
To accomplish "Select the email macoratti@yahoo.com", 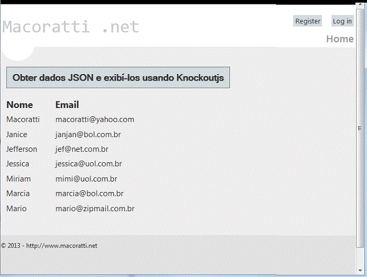I will pos(95,120).
